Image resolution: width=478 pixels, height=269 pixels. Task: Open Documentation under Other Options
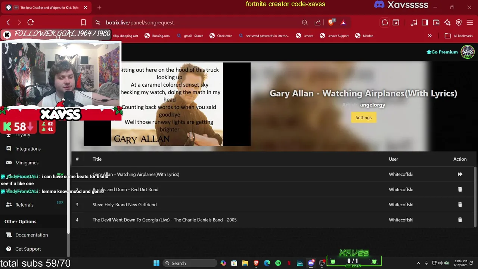coord(32,235)
